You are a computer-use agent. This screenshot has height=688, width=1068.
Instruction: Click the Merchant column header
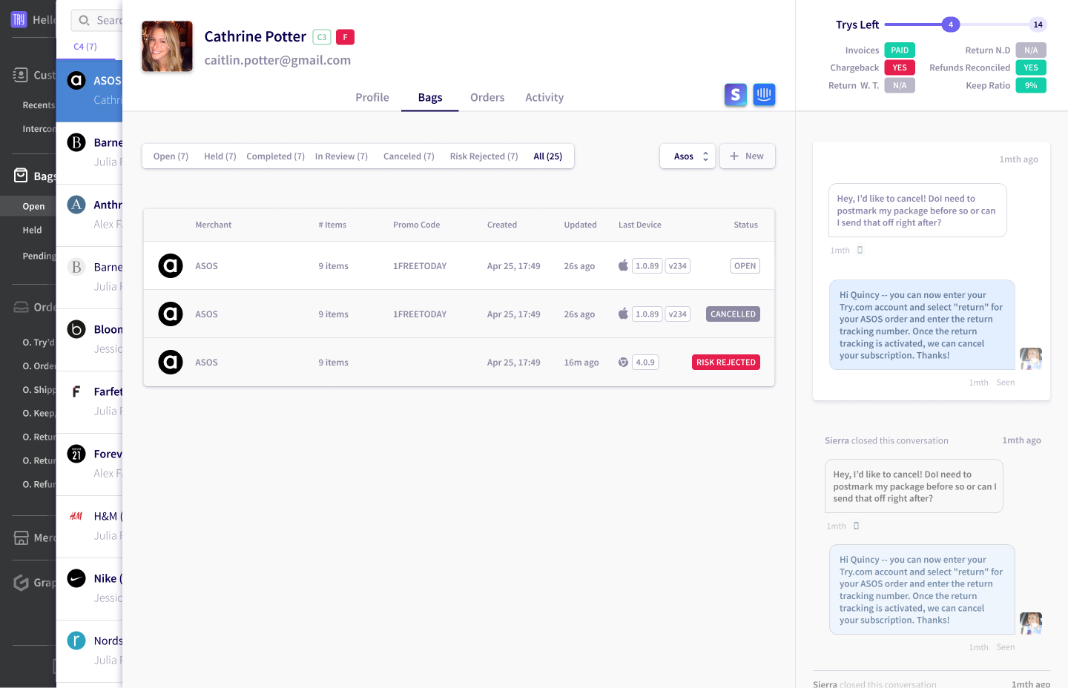(214, 225)
